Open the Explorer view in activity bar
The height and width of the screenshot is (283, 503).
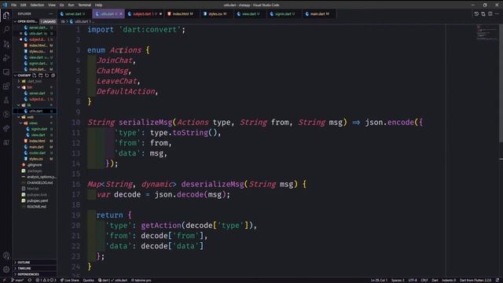pos(6,15)
